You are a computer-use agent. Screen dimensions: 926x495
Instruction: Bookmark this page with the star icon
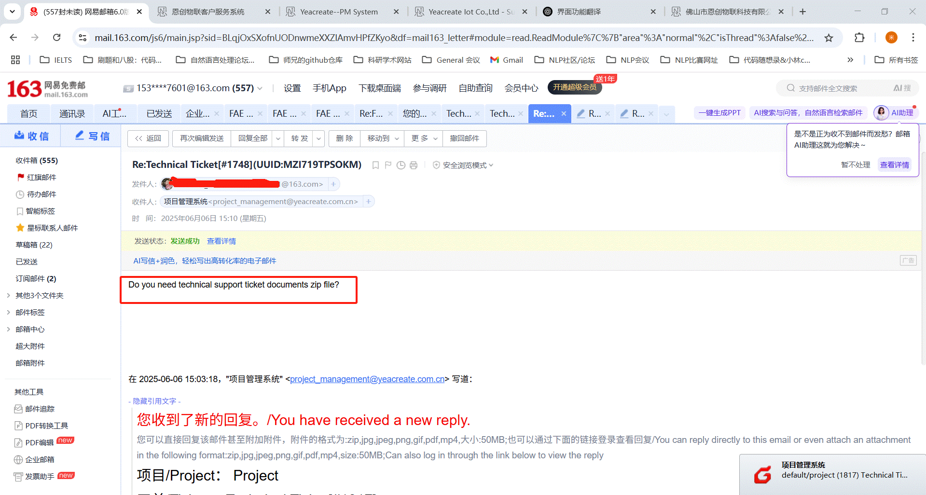point(829,38)
